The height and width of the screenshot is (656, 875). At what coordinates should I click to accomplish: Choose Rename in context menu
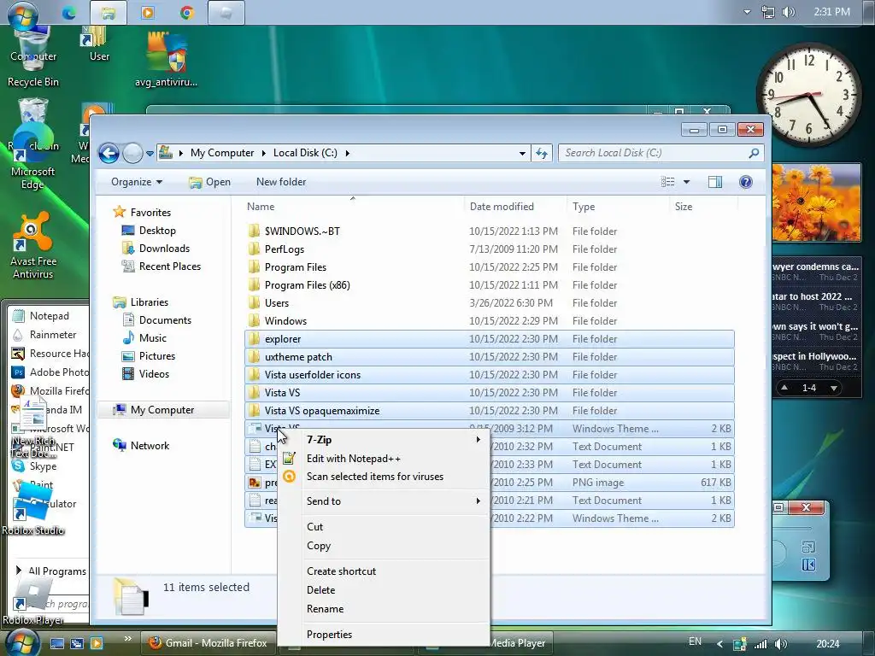click(x=384, y=609)
